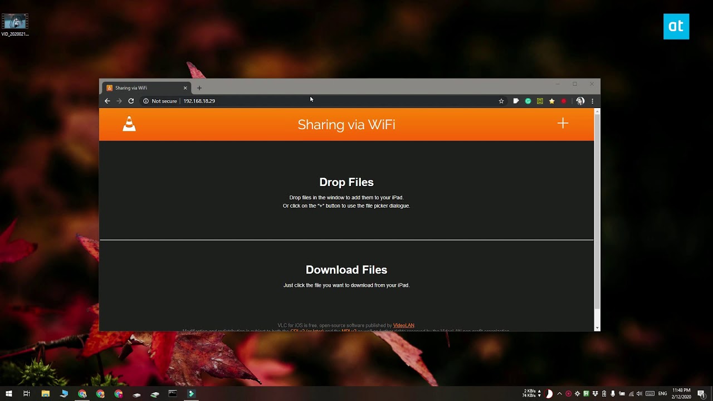Screen dimensions: 713x401
Task: Select the VID_2020021 desktop video file
Action: point(15,26)
